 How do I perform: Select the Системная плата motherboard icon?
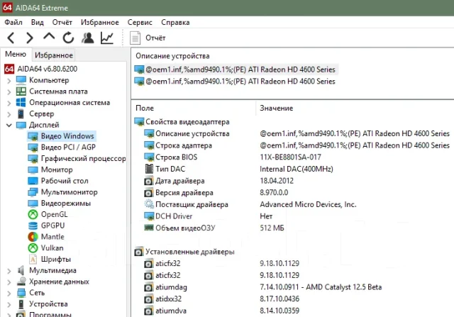pos(21,91)
